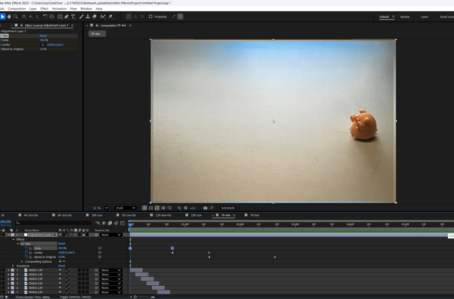The width and height of the screenshot is (454, 299).
Task: Select the Zoom magnifier tool
Action: click(x=16, y=16)
